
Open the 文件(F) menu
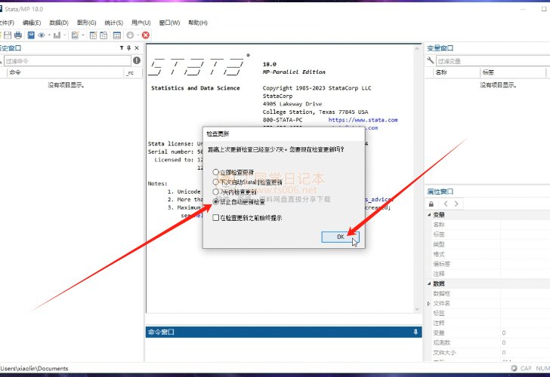click(6, 23)
